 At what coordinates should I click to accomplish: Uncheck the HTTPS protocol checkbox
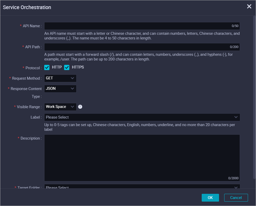click(x=67, y=67)
